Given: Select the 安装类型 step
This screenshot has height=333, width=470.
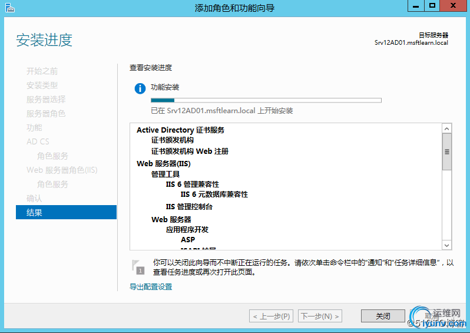Looking at the screenshot, I should coord(42,85).
